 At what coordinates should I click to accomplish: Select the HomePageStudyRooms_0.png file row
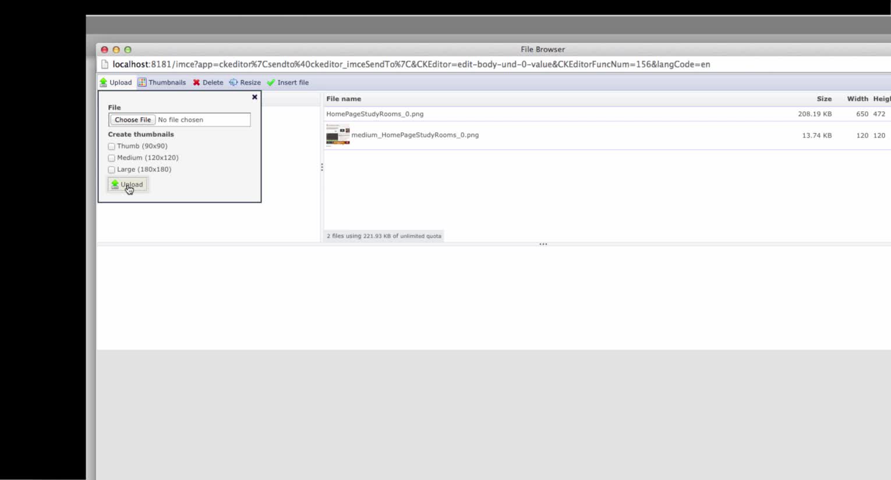374,114
